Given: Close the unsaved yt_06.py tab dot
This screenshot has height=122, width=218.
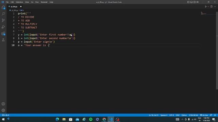Looking at the screenshot, I should point(21,6).
